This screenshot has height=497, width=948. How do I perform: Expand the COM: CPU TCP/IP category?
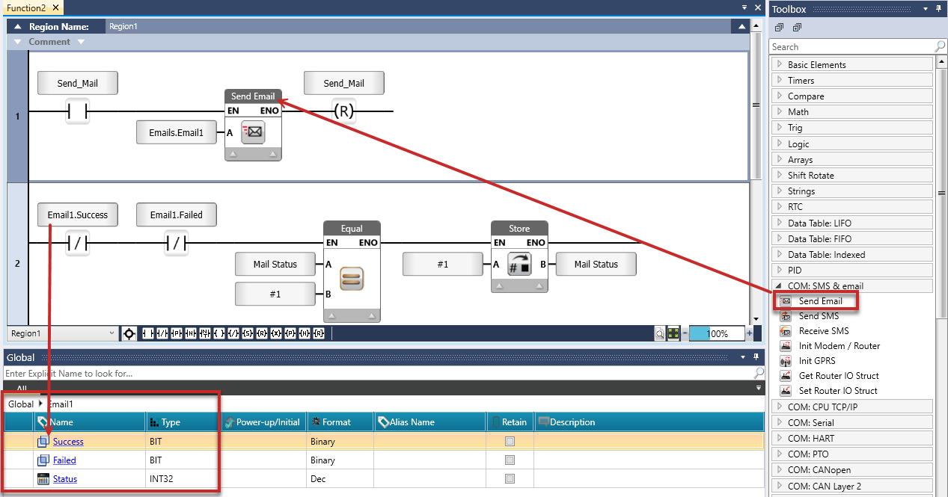click(x=780, y=407)
